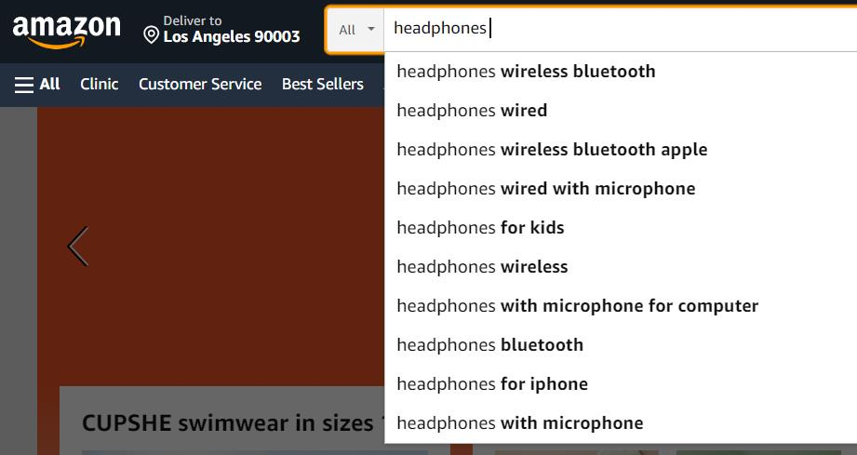The image size is (857, 455).
Task: Open Customer Service page
Action: 200,85
